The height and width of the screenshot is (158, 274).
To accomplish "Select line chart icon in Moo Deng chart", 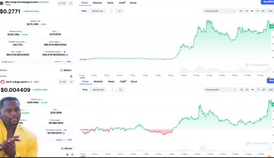I will tap(112, 11).
